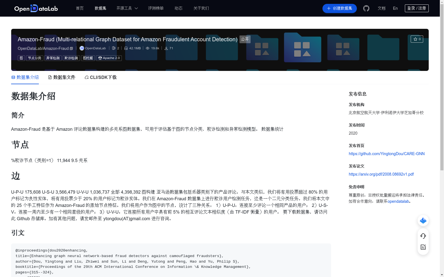Click the 登录 / 注册 button
Screen dimensions: 444x277
click(417, 8)
